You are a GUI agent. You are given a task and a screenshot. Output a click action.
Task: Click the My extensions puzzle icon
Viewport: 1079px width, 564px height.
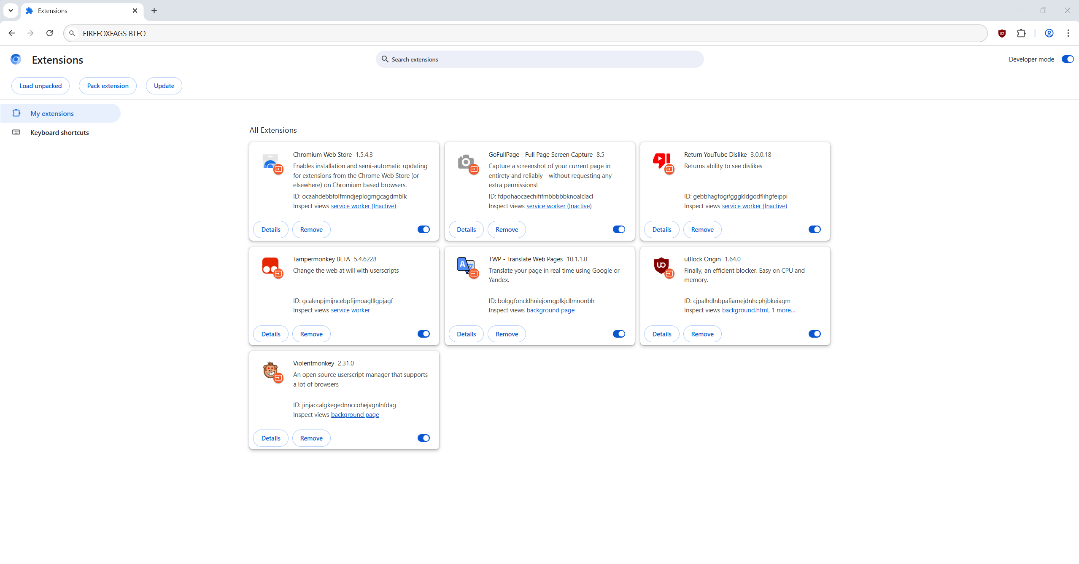16,113
